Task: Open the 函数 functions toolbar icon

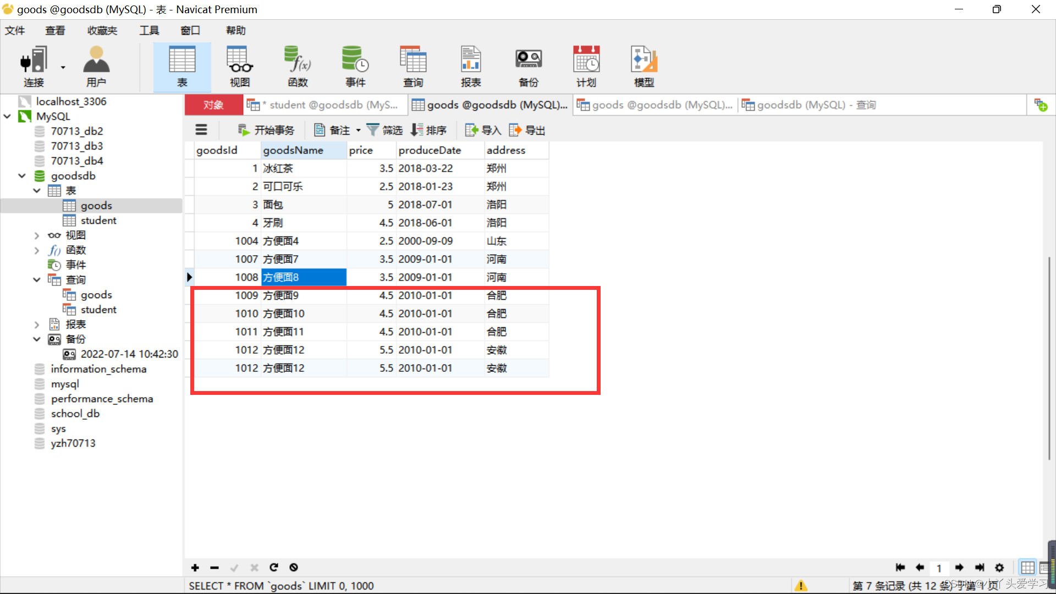Action: 298,66
